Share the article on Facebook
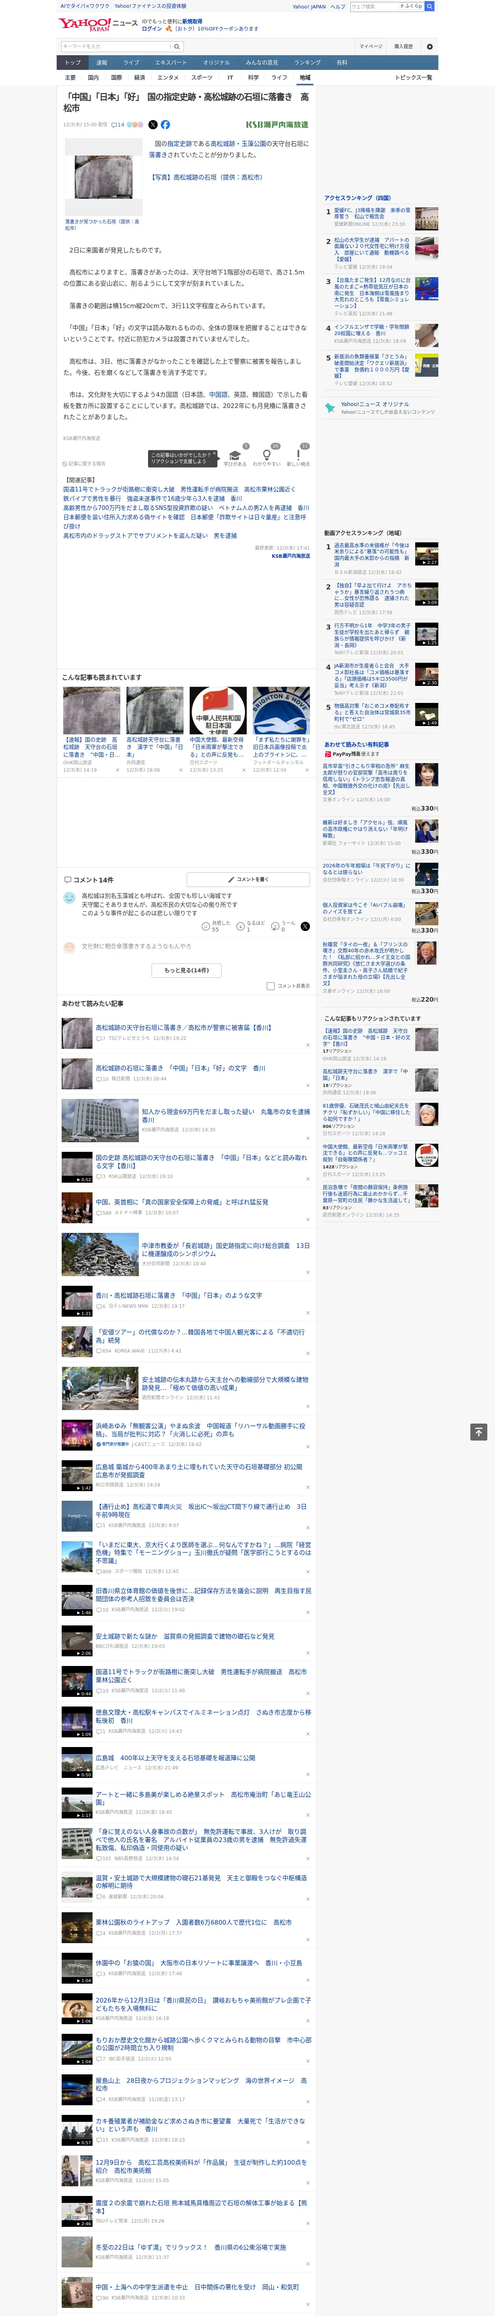This screenshot has width=495, height=2316. (165, 125)
